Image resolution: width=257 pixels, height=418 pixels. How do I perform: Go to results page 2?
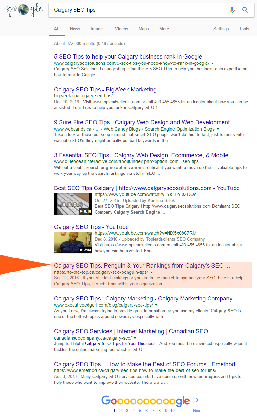point(120,411)
